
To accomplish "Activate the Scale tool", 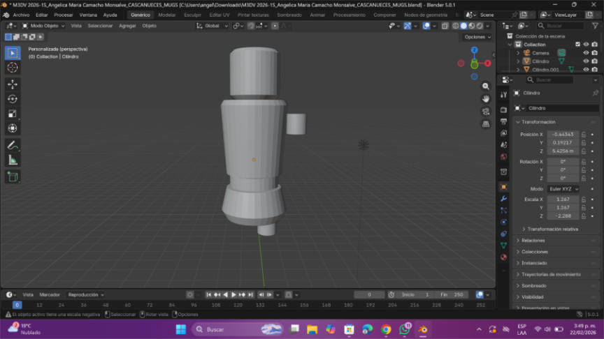I will [13, 114].
